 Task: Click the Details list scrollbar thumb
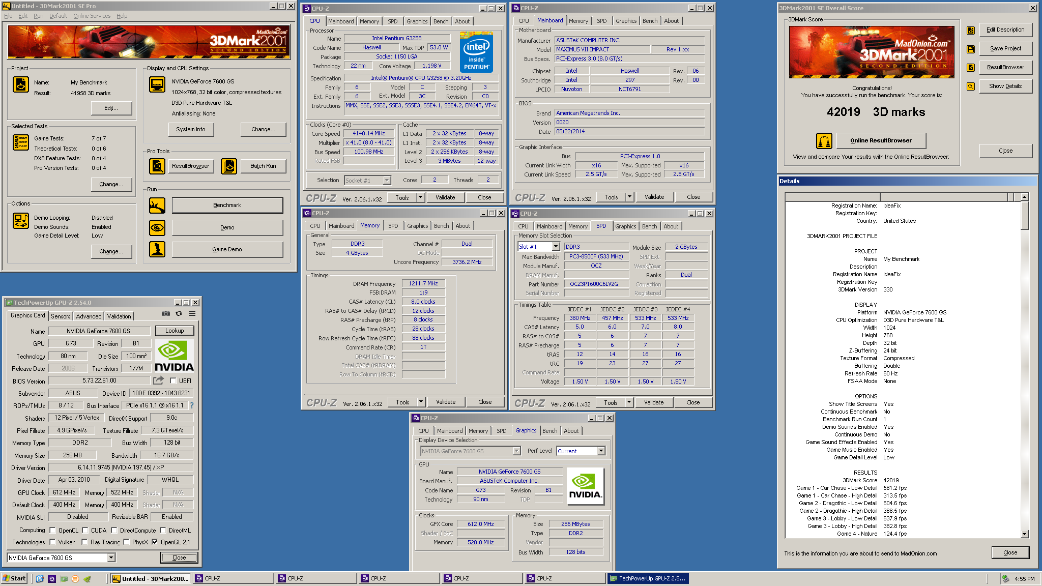coord(1024,215)
